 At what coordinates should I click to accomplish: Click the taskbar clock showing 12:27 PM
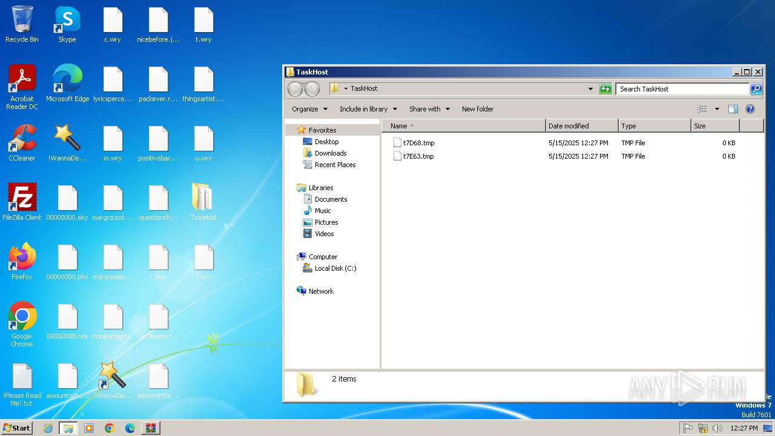click(744, 428)
